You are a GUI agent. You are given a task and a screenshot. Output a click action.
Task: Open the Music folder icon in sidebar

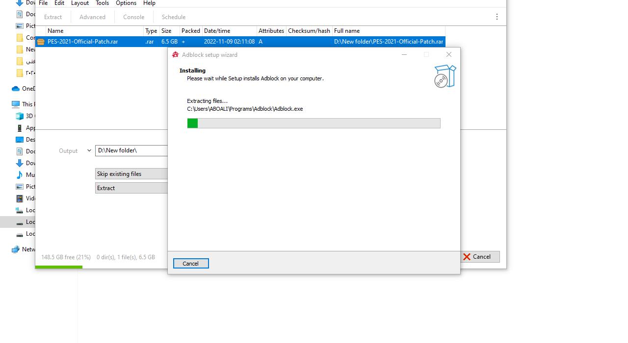point(20,175)
